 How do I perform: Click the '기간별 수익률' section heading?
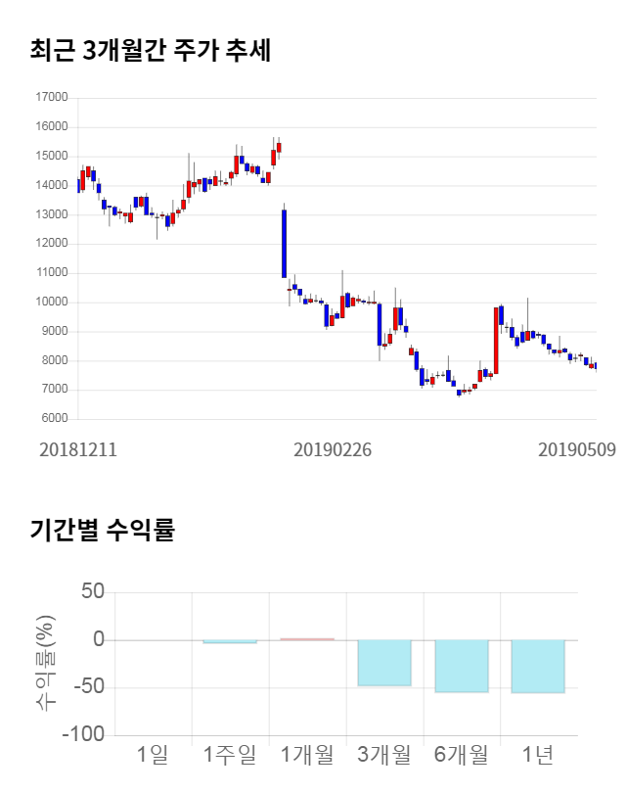point(102,531)
